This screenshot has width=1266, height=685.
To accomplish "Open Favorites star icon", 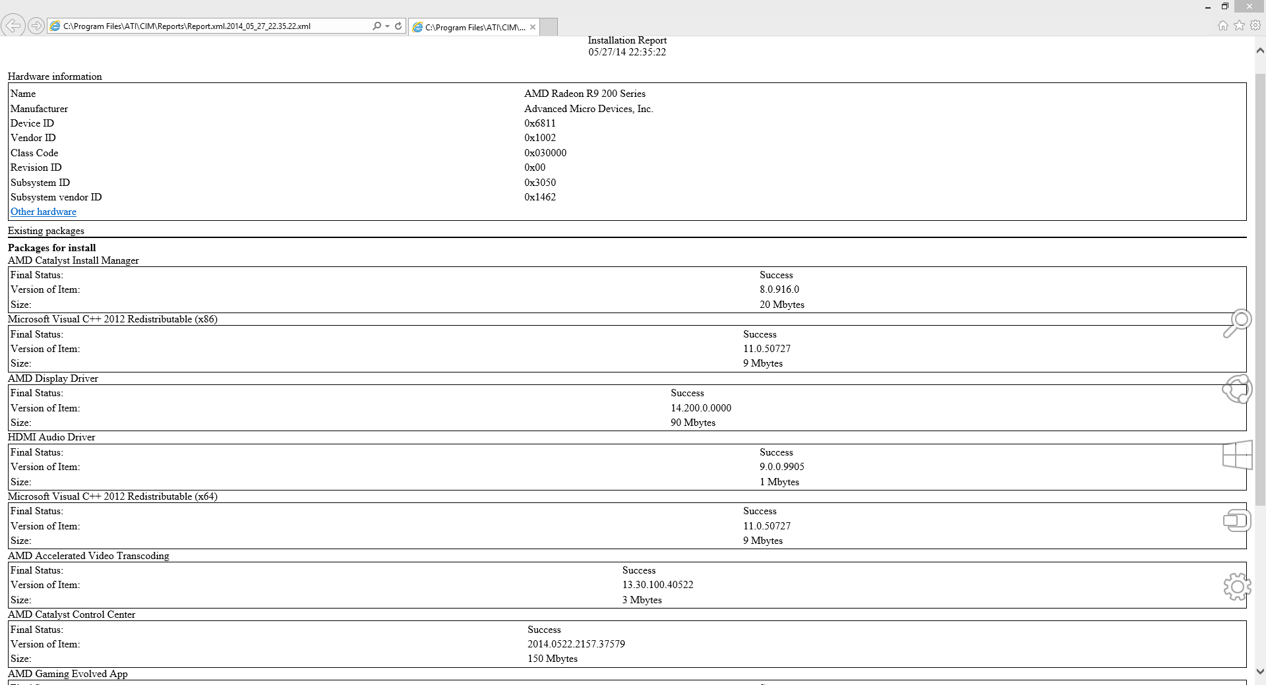I will 1240,26.
